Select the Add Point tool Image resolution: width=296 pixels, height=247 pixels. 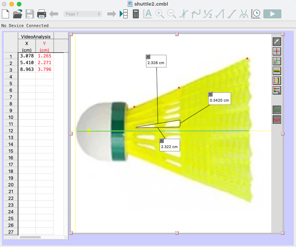(x=277, y=51)
